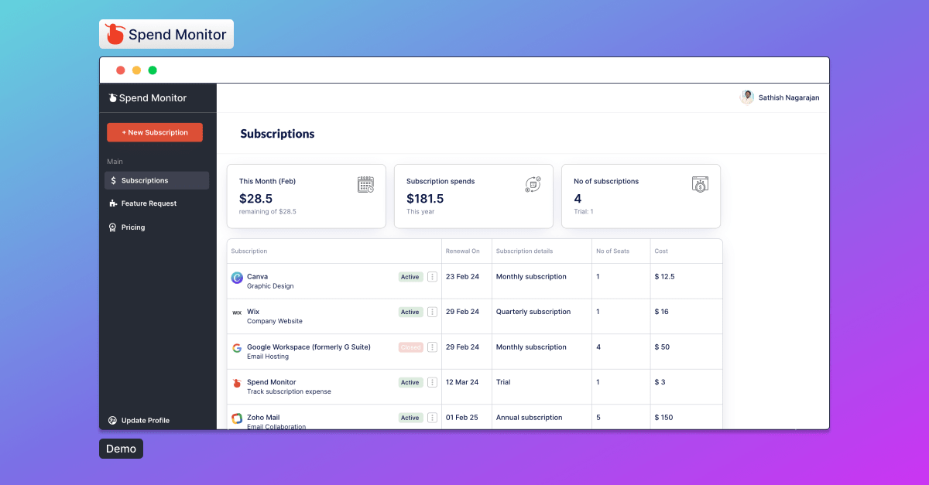
Task: Open the options menu for Wix row
Action: click(x=432, y=313)
